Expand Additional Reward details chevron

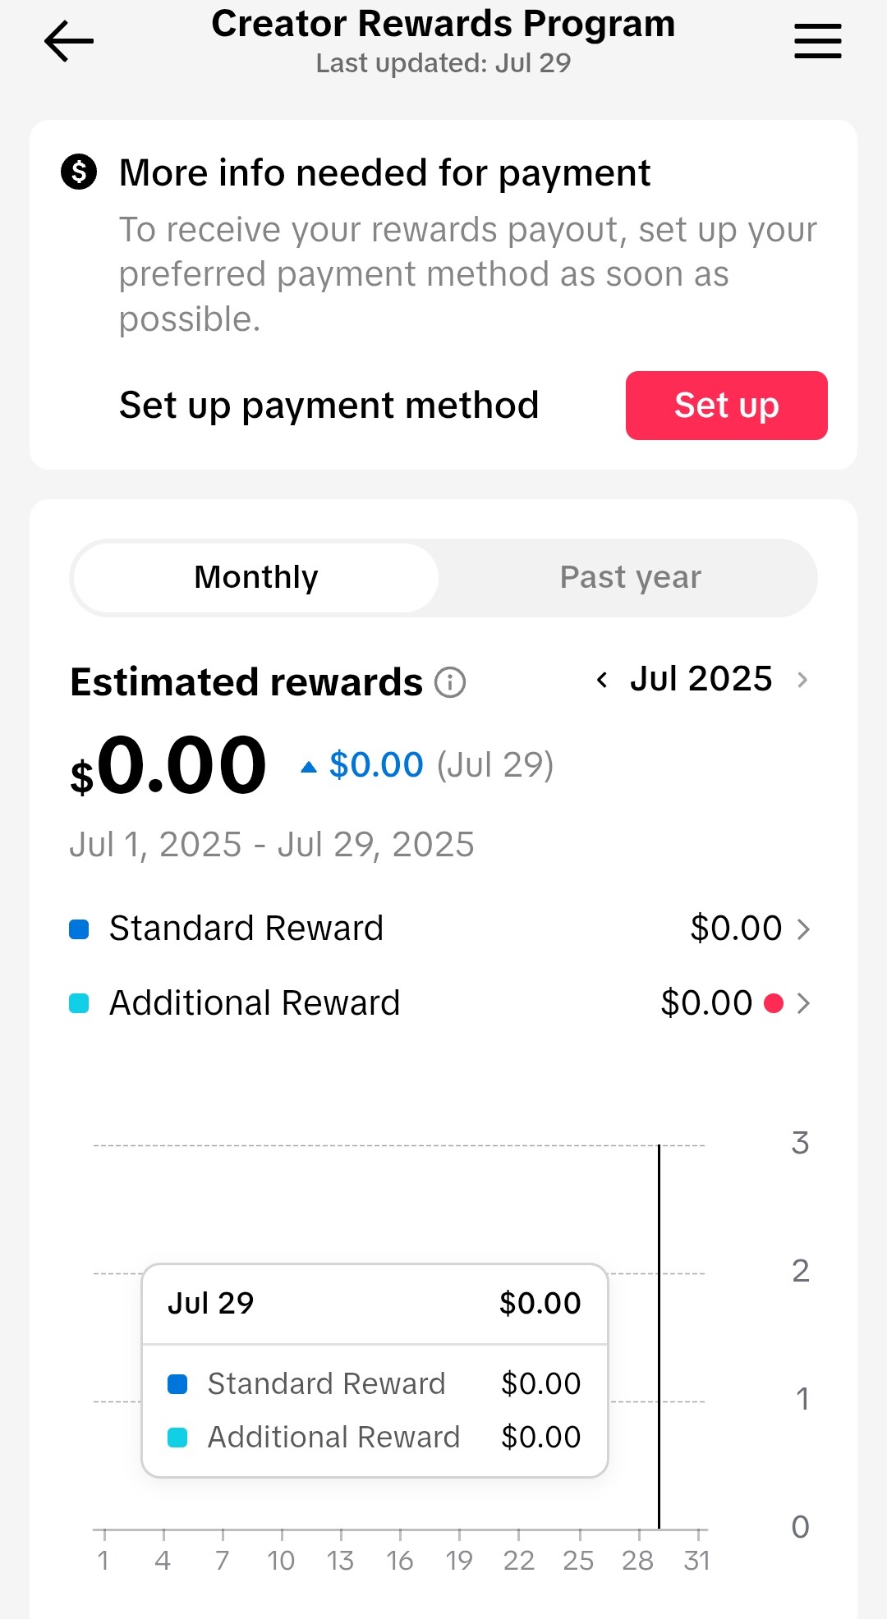click(803, 1003)
